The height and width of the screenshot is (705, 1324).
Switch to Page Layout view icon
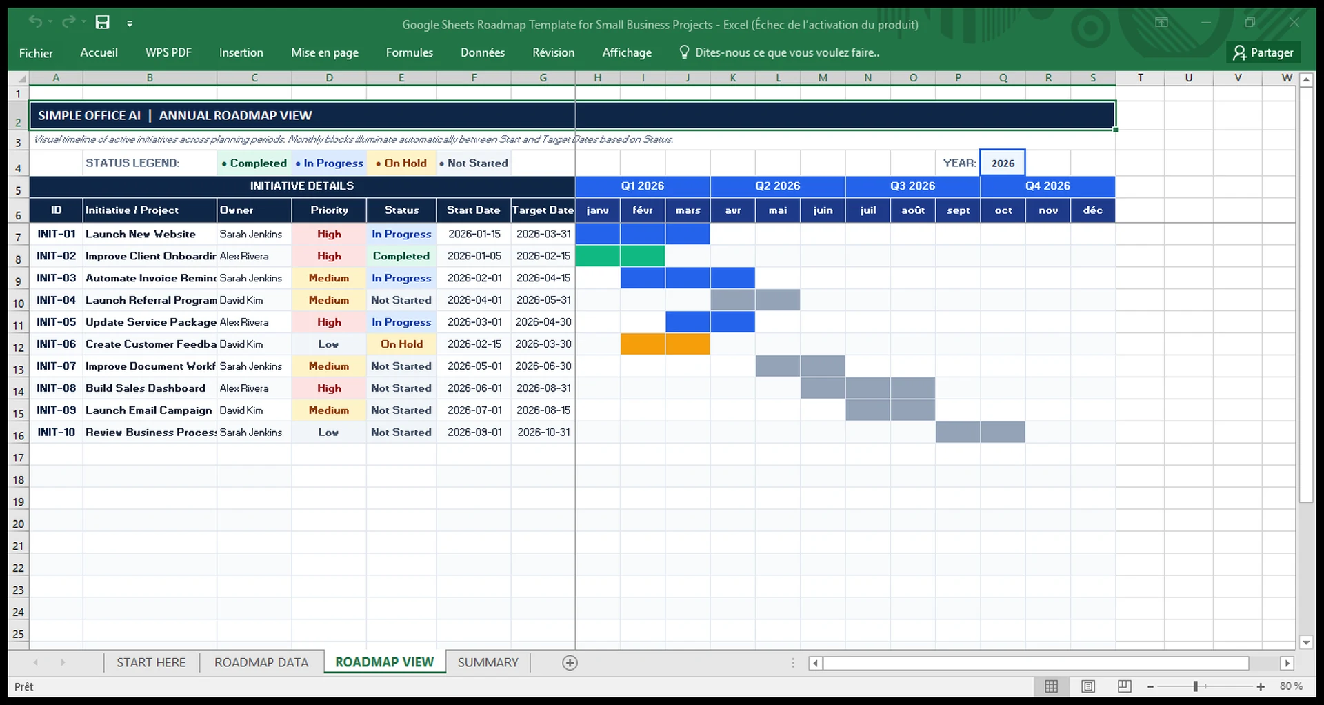(1088, 686)
